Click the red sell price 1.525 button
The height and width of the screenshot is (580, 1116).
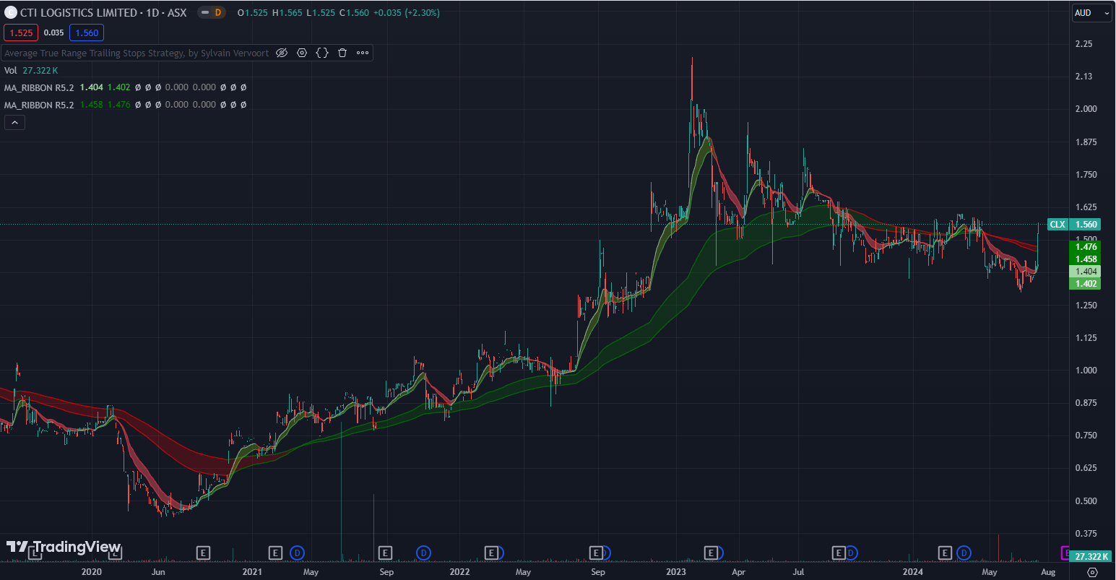(22, 33)
